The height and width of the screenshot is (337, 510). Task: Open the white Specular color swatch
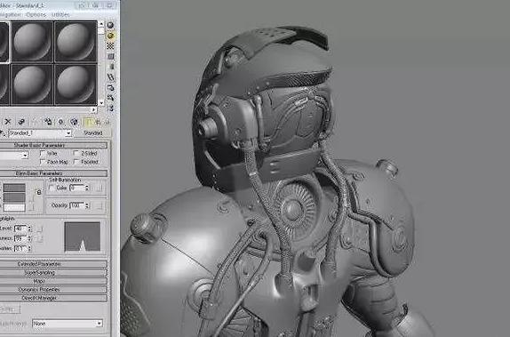click(x=14, y=207)
